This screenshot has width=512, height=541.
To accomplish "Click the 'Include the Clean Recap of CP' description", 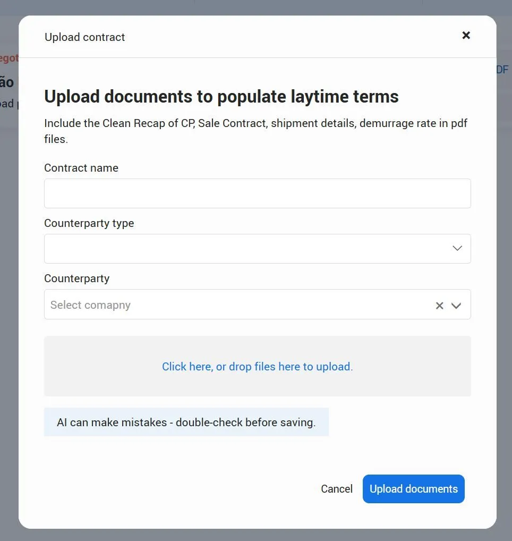I will pyautogui.click(x=256, y=131).
